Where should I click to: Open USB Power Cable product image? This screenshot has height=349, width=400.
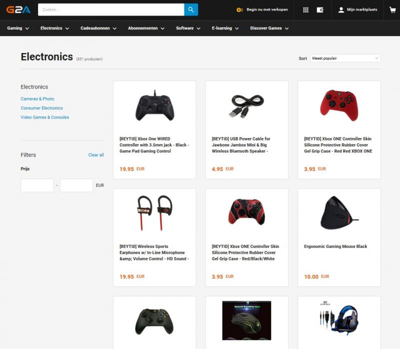247,105
